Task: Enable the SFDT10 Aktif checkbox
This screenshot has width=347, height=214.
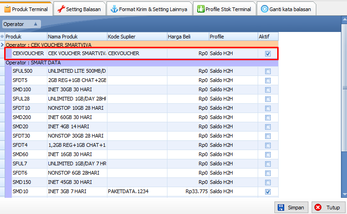Action: pos(268,108)
